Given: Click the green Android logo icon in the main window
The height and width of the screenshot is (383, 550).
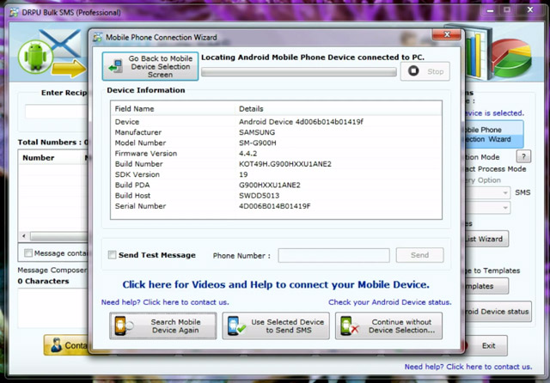Looking at the screenshot, I should coord(35,57).
